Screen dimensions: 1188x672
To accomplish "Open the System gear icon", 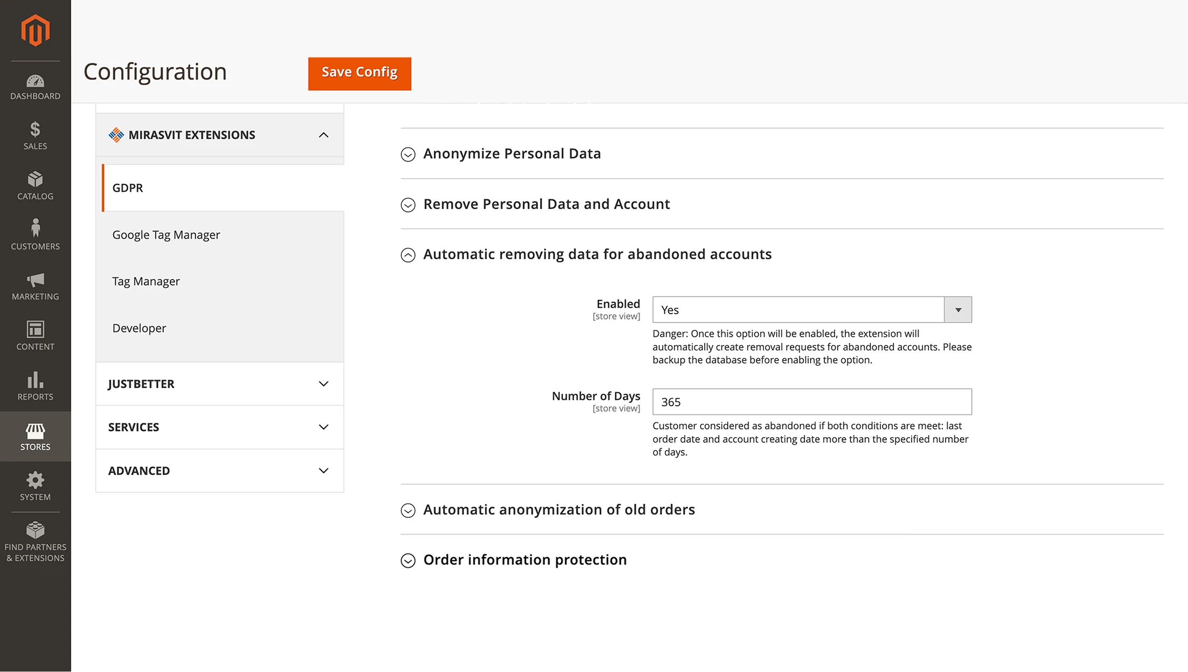I will tap(35, 481).
